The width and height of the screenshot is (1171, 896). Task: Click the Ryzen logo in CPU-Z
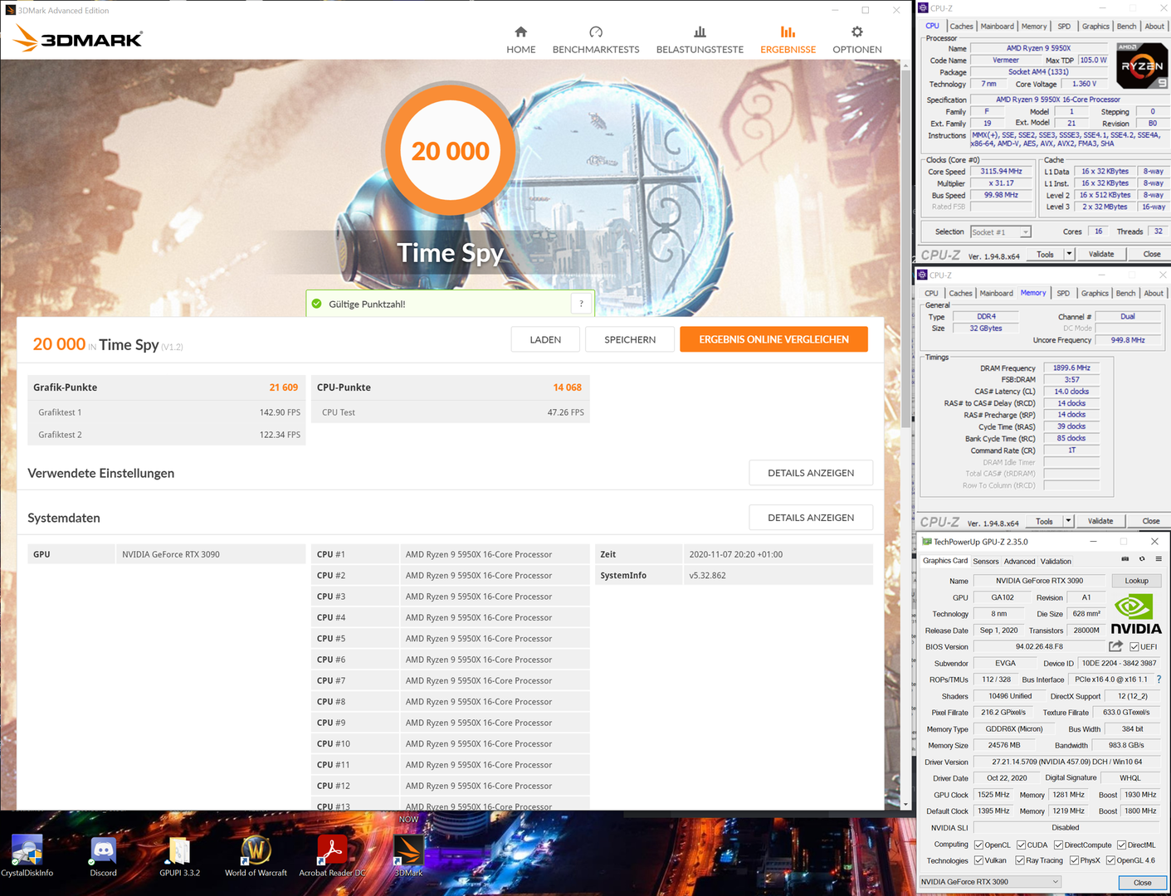click(x=1142, y=66)
